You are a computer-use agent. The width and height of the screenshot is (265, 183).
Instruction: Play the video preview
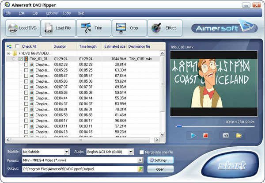pos(193,135)
